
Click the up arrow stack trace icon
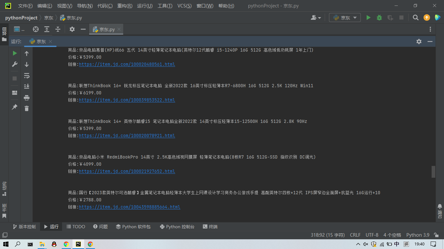pyautogui.click(x=27, y=53)
